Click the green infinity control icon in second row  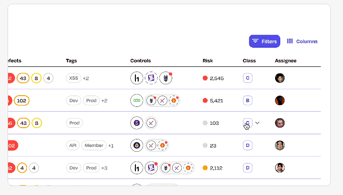click(x=136, y=100)
